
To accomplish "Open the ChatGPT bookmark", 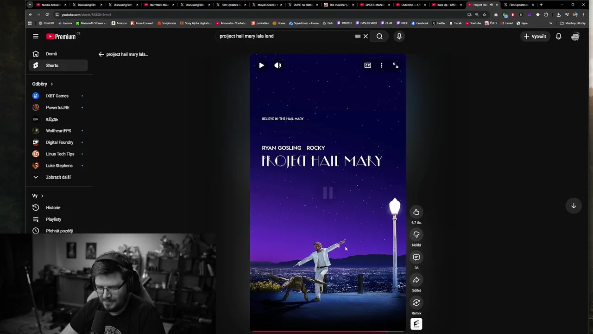I will pyautogui.click(x=46, y=23).
